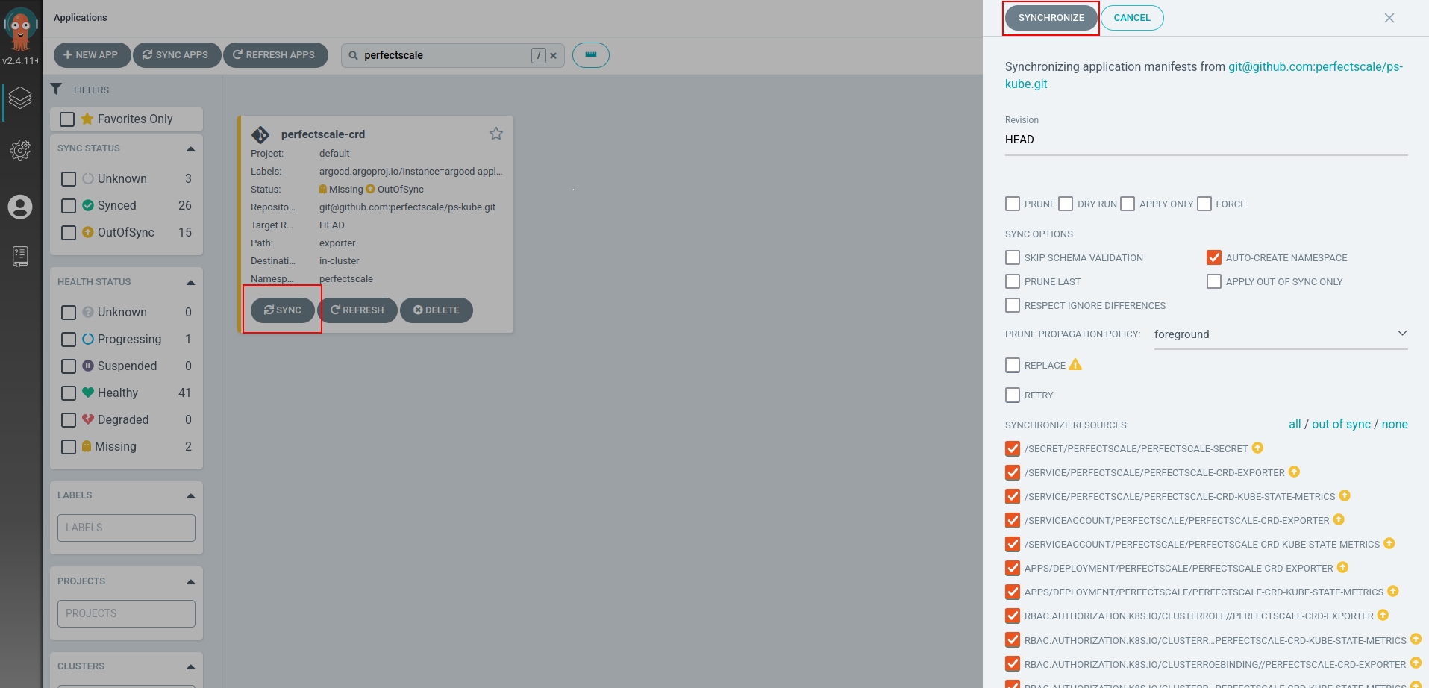Star the perfectscale-crd application as favorite

(495, 134)
